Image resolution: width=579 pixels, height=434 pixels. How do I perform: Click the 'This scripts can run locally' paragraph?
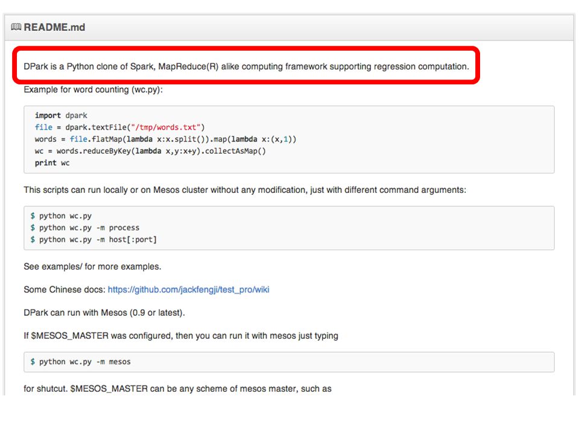[x=245, y=190]
